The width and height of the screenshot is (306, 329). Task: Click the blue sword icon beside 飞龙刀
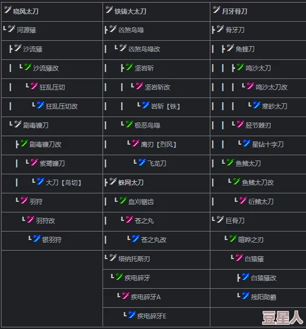[142, 162]
